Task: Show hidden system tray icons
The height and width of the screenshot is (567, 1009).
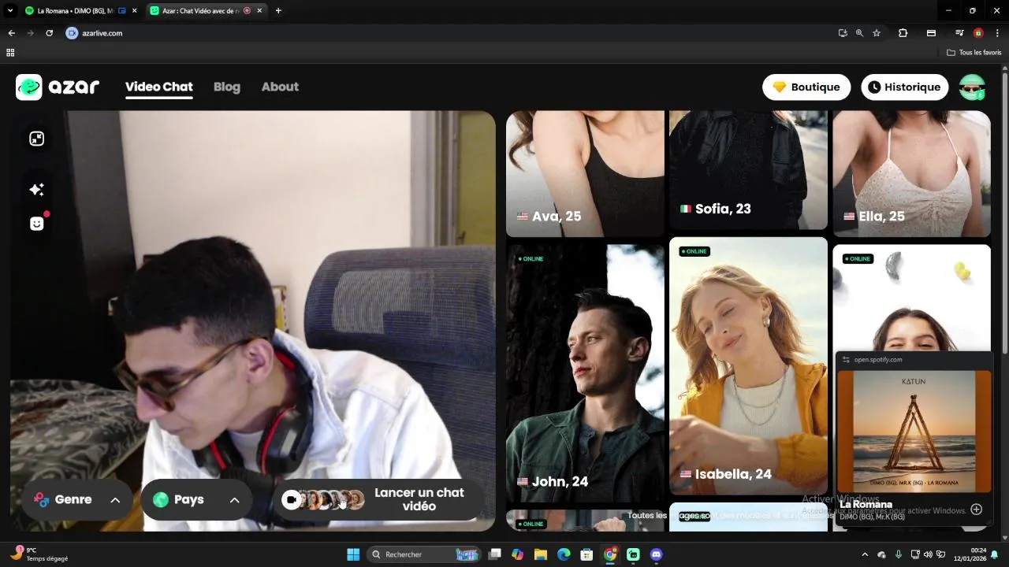Action: tap(865, 554)
